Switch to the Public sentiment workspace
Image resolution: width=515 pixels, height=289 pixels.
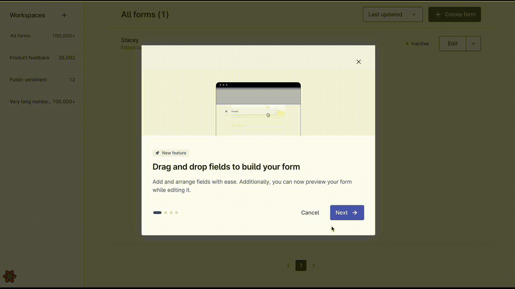coord(28,79)
